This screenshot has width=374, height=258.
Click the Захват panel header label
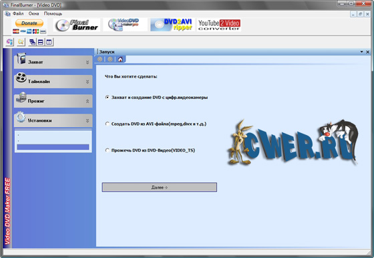35,62
